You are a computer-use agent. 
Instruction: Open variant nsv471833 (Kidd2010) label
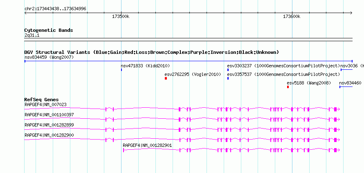pyautogui.click(x=145, y=66)
